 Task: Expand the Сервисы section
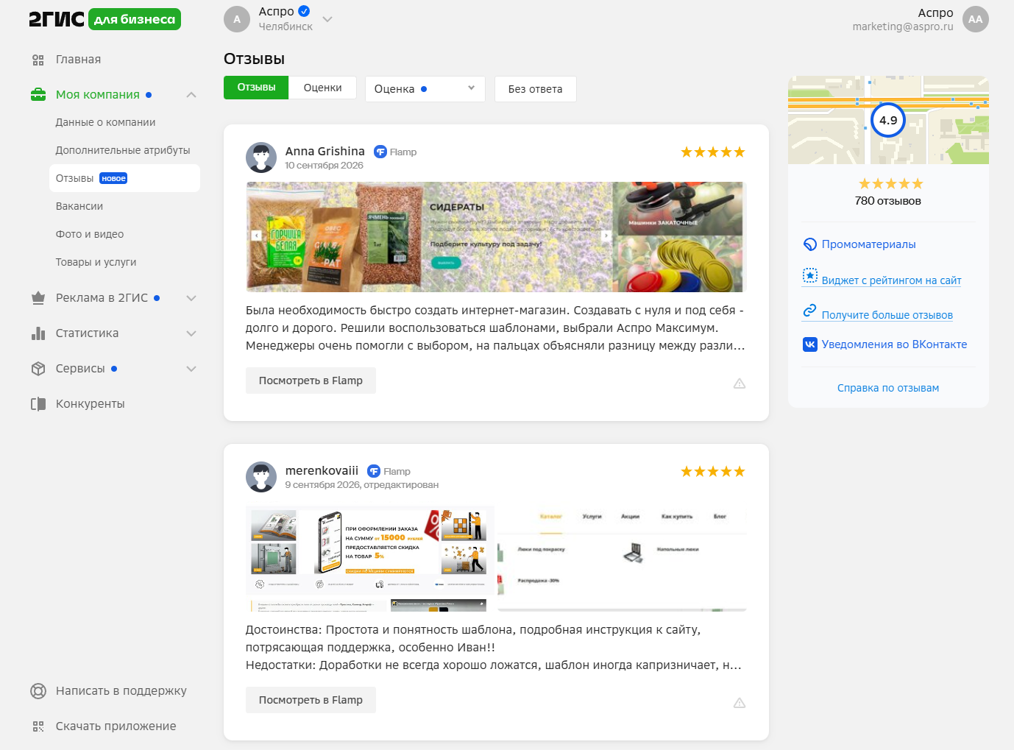(191, 369)
